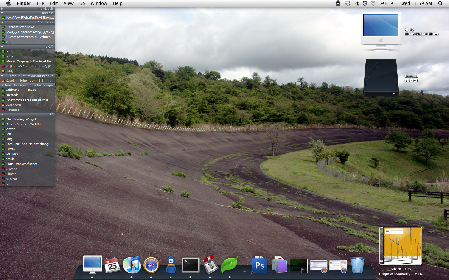The height and width of the screenshot is (280, 449).
Task: Select contact "Nick" in UKCT
Action: click(x=27, y=51)
